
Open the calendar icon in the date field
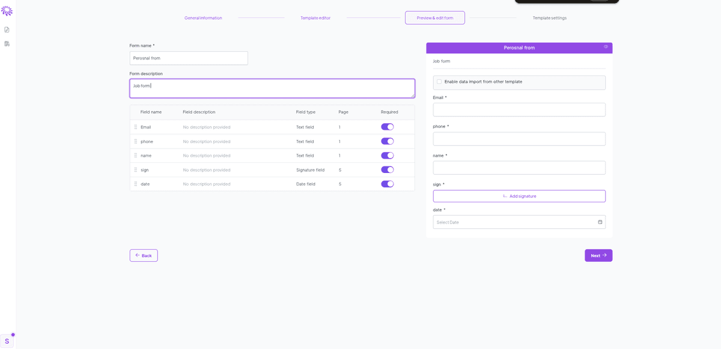(600, 222)
